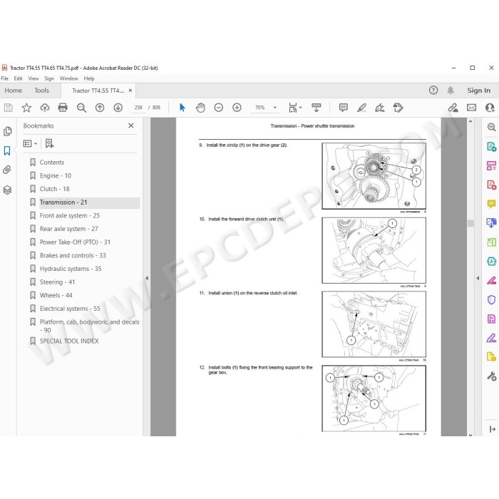Print the document

(x=63, y=108)
